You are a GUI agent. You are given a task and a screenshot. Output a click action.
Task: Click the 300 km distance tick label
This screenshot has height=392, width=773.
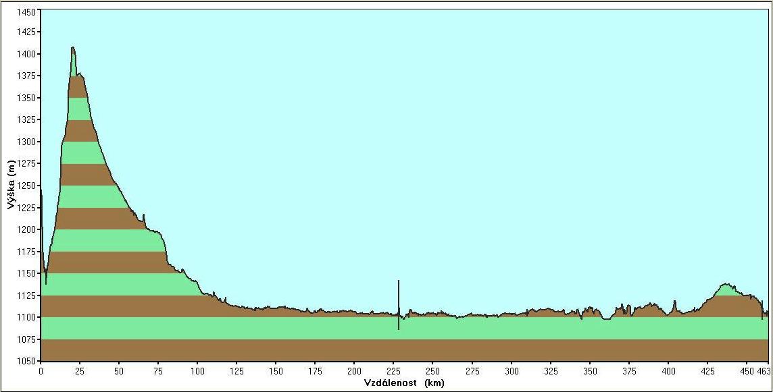click(512, 370)
